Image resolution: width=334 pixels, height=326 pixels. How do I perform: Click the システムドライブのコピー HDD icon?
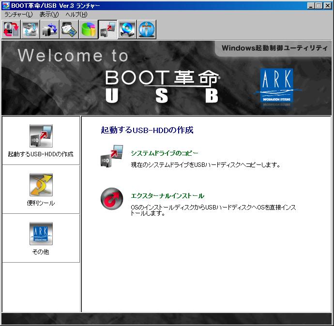click(x=112, y=156)
